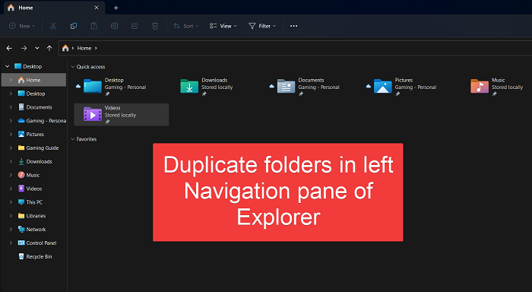Add a new tab with plus button
The width and height of the screenshot is (532, 292).
[116, 8]
